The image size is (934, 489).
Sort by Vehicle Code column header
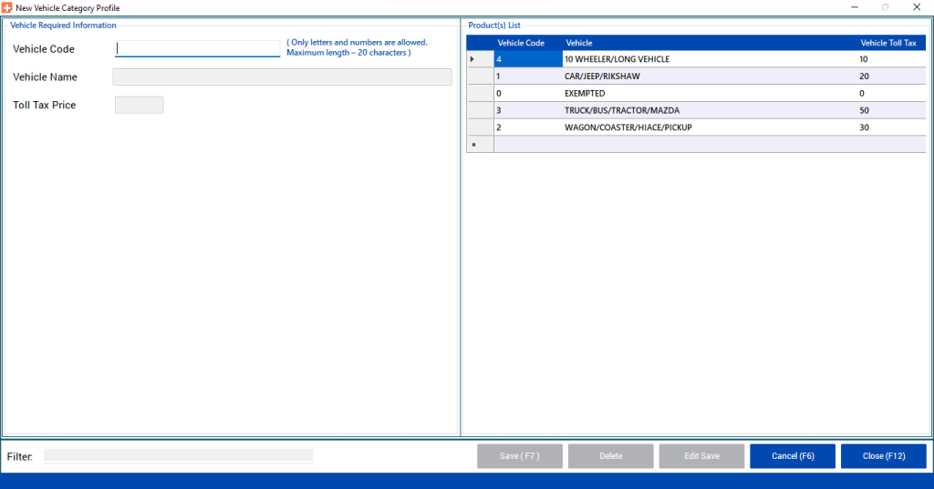(x=521, y=43)
